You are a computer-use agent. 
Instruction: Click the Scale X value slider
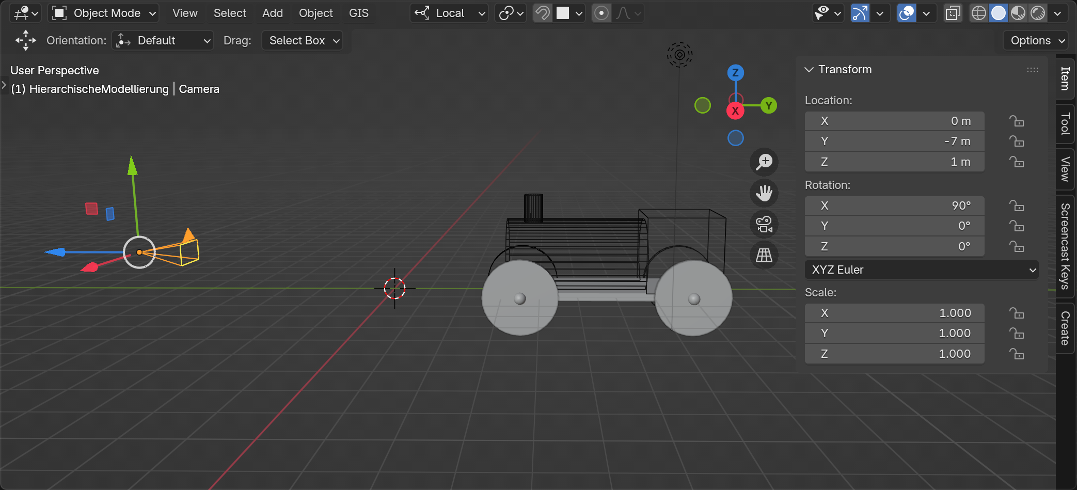(x=894, y=313)
